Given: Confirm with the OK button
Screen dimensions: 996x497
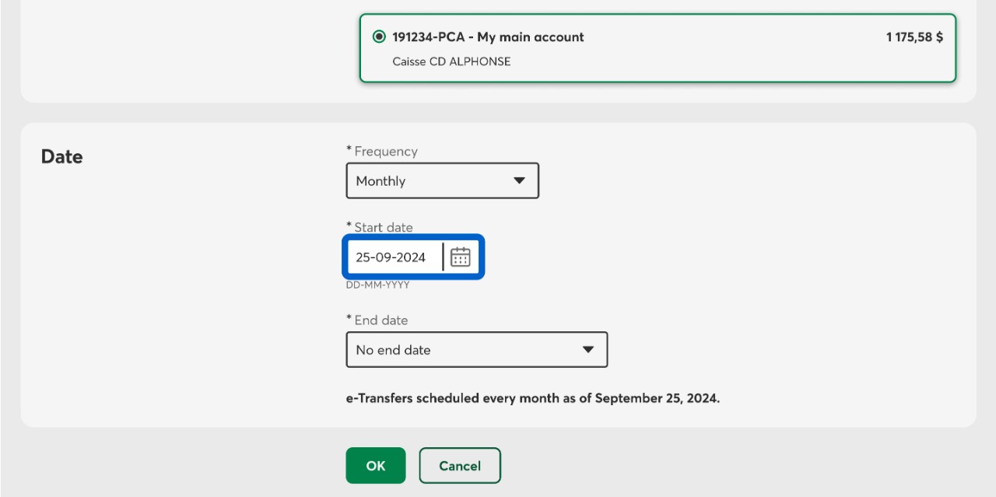Looking at the screenshot, I should [375, 466].
